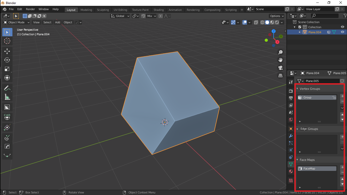Collapse the Edge Groups panel
347x195 pixels.
click(297, 129)
